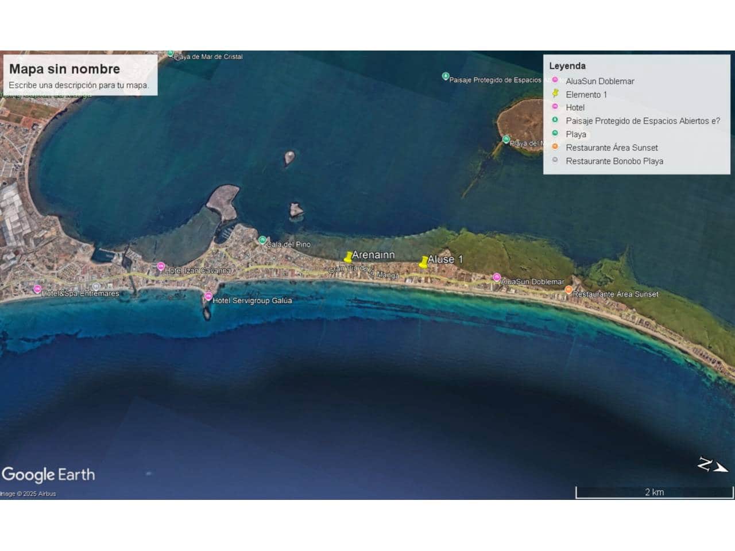Click the green Cala del Pino marker

tap(262, 240)
